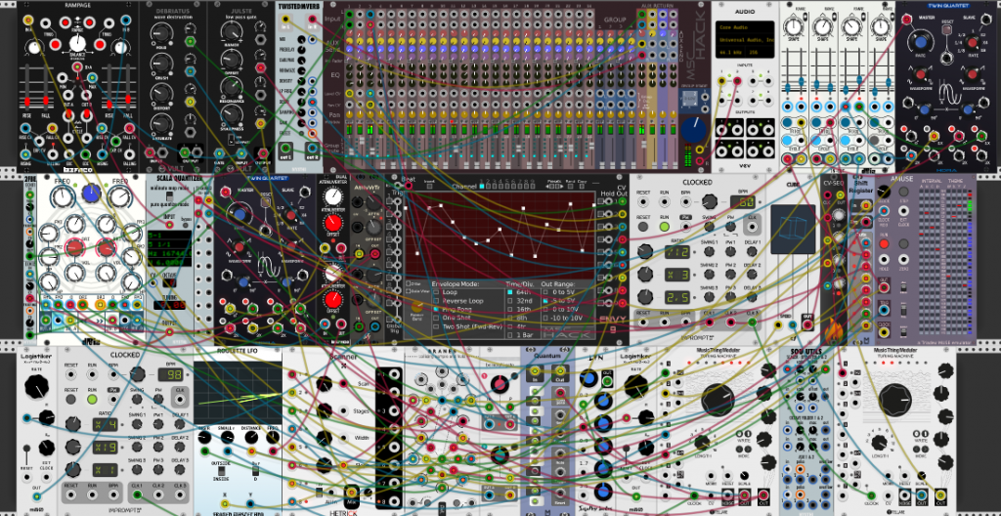Toggle the green Run button on Clocked beside Roulette LFO
This screenshot has width=1001, height=516.
click(92, 399)
